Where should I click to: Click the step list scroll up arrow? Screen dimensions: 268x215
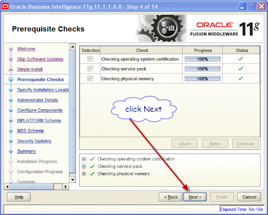coord(72,47)
